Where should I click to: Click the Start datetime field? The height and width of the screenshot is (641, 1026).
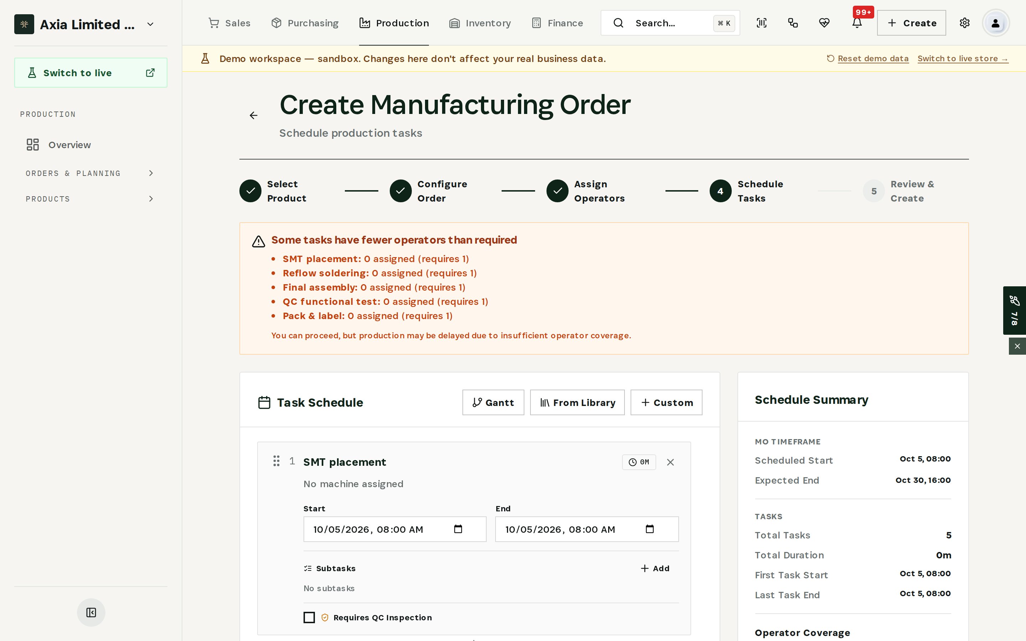pos(395,529)
